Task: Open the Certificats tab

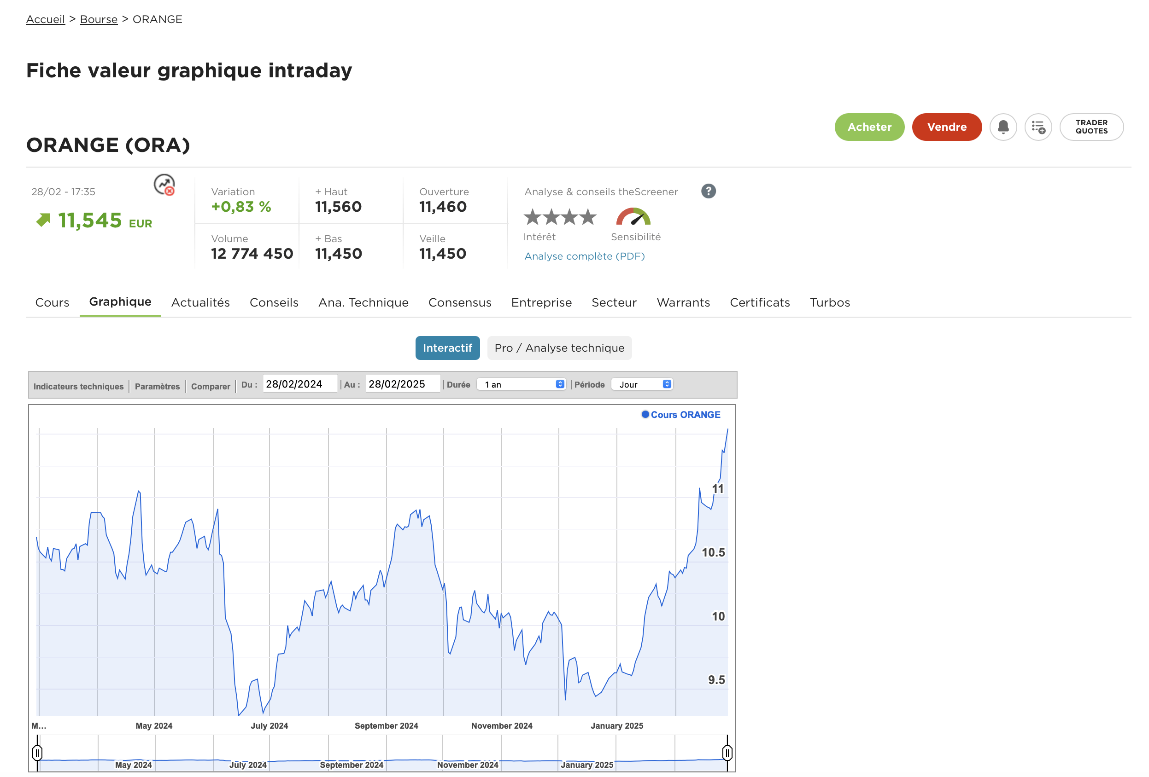Action: pos(760,302)
